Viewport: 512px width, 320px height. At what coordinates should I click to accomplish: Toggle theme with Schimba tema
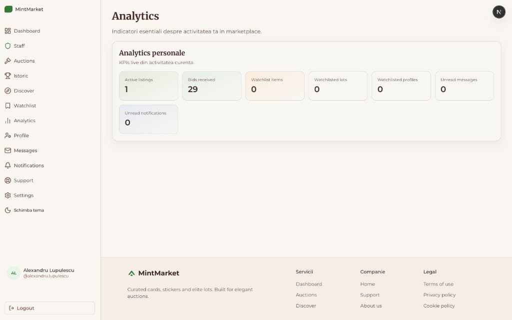[28, 210]
